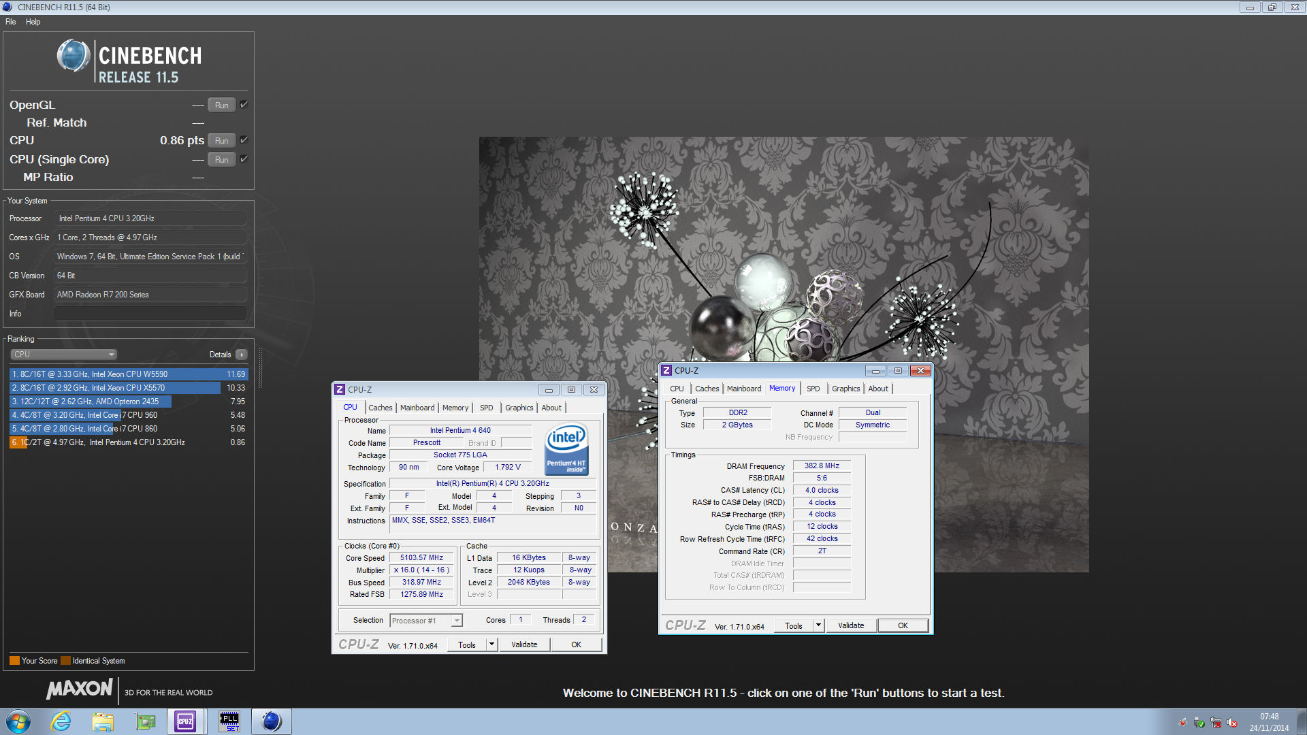Open the network status tray icon
The width and height of the screenshot is (1307, 735).
click(1216, 723)
